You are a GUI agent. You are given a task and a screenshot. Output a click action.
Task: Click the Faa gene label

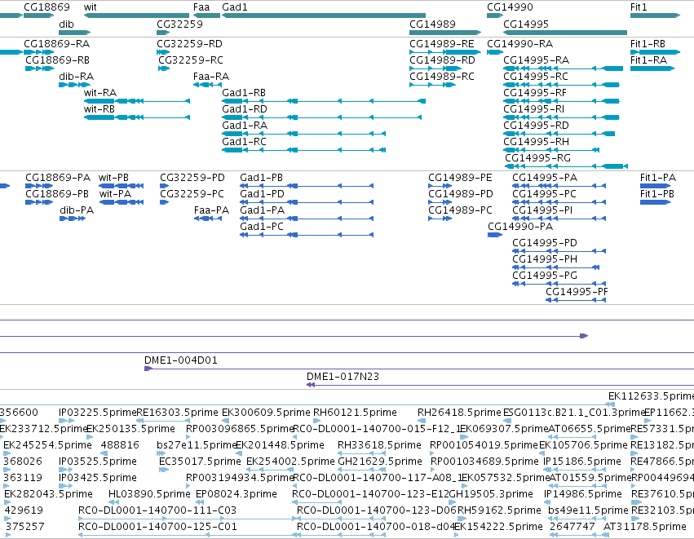(201, 7)
